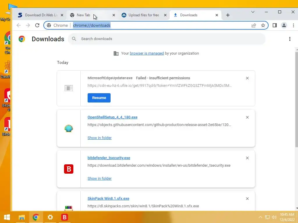Close the Upload files for free tab
Viewport: 298px width, 223px height.
tap(165, 15)
